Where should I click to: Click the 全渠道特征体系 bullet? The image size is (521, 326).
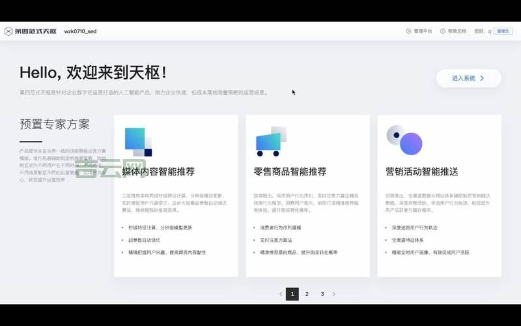click(408, 240)
